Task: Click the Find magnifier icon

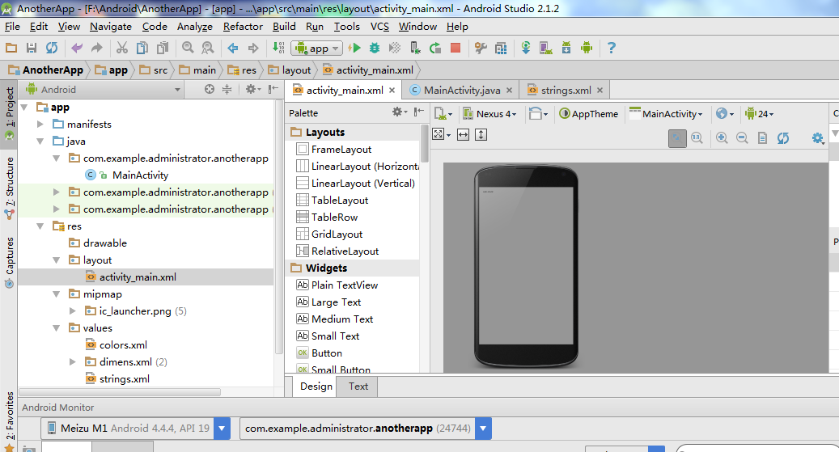Action: (x=188, y=49)
